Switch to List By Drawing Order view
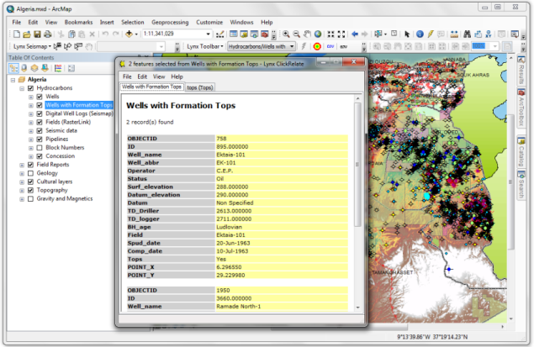The image size is (534, 347). 13,68
